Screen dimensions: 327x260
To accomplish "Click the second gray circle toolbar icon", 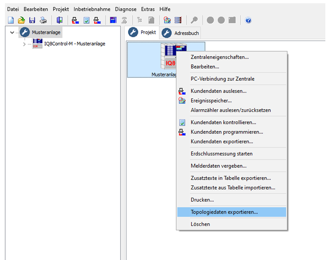I will point(221,20).
